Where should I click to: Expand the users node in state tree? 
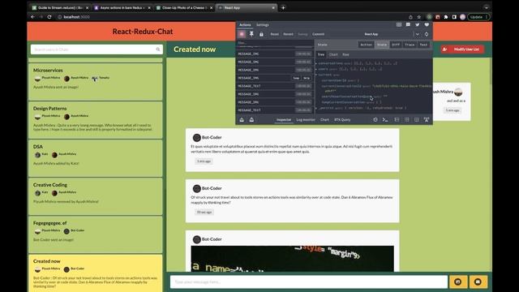[316, 69]
